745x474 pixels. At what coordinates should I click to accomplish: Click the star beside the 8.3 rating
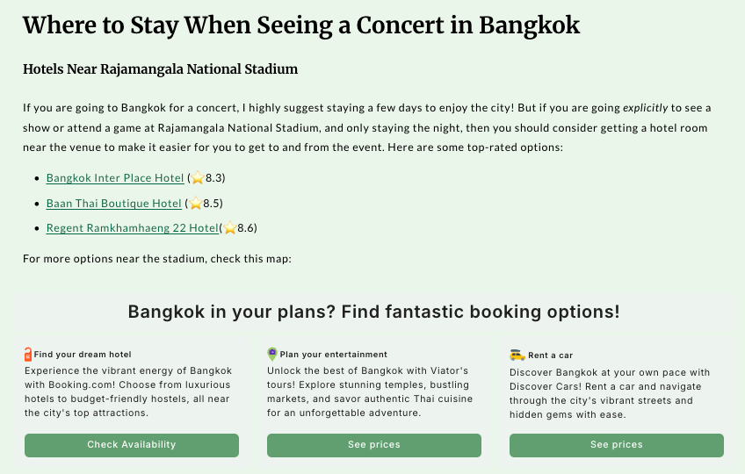pyautogui.click(x=198, y=178)
